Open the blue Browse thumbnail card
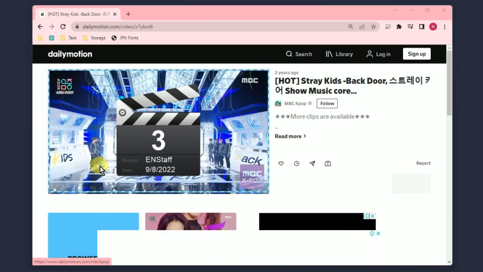This screenshot has height=272, width=483. 94,235
